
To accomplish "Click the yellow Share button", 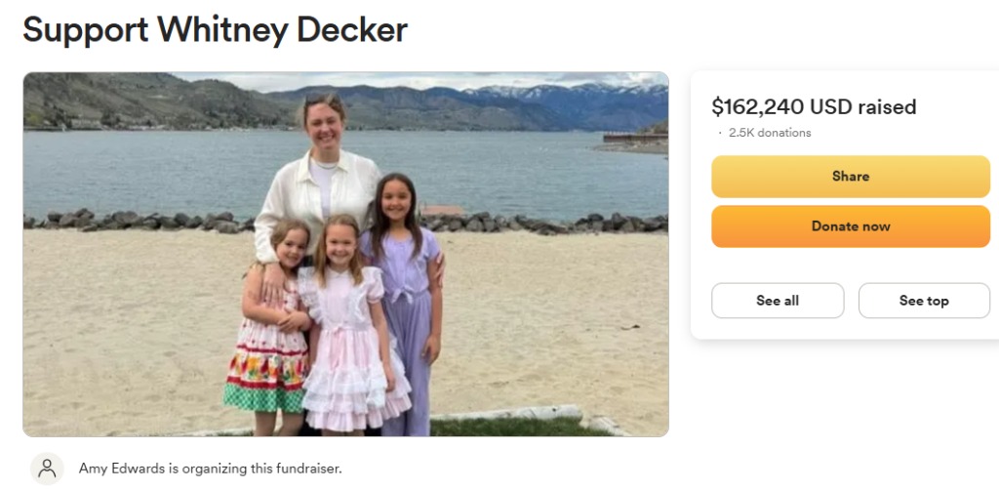I will (851, 177).
